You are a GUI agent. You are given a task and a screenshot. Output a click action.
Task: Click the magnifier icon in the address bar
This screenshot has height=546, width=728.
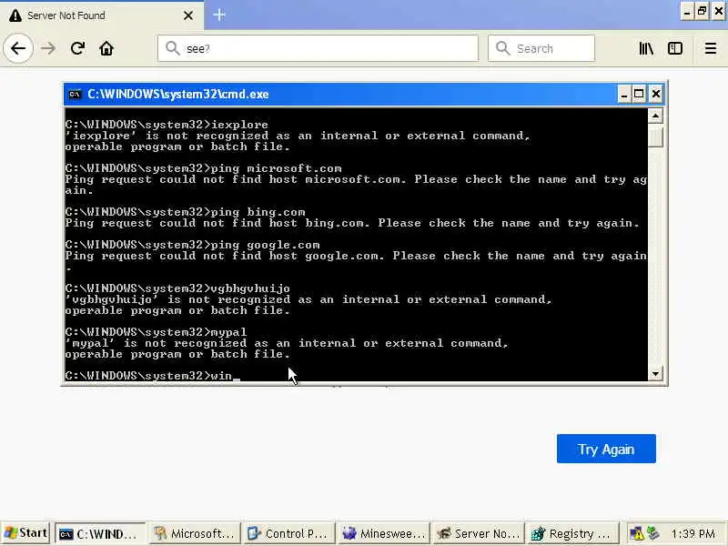pos(172,48)
